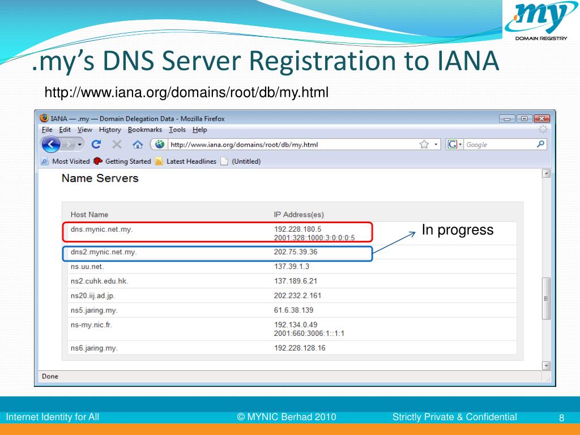Image resolution: width=580 pixels, height=435 pixels.
Task: Click host name ns-my.nic.fr.
Action: coord(91,325)
